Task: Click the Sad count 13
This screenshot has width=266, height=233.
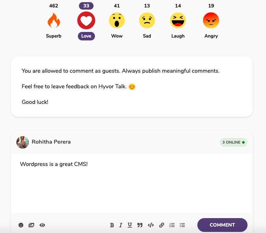Action: coord(147,6)
